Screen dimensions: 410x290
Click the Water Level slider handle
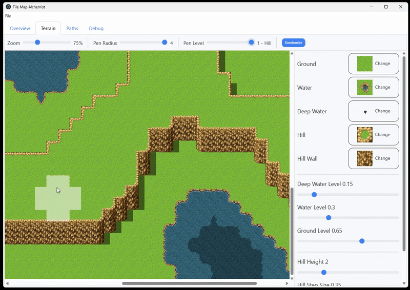[329, 218]
